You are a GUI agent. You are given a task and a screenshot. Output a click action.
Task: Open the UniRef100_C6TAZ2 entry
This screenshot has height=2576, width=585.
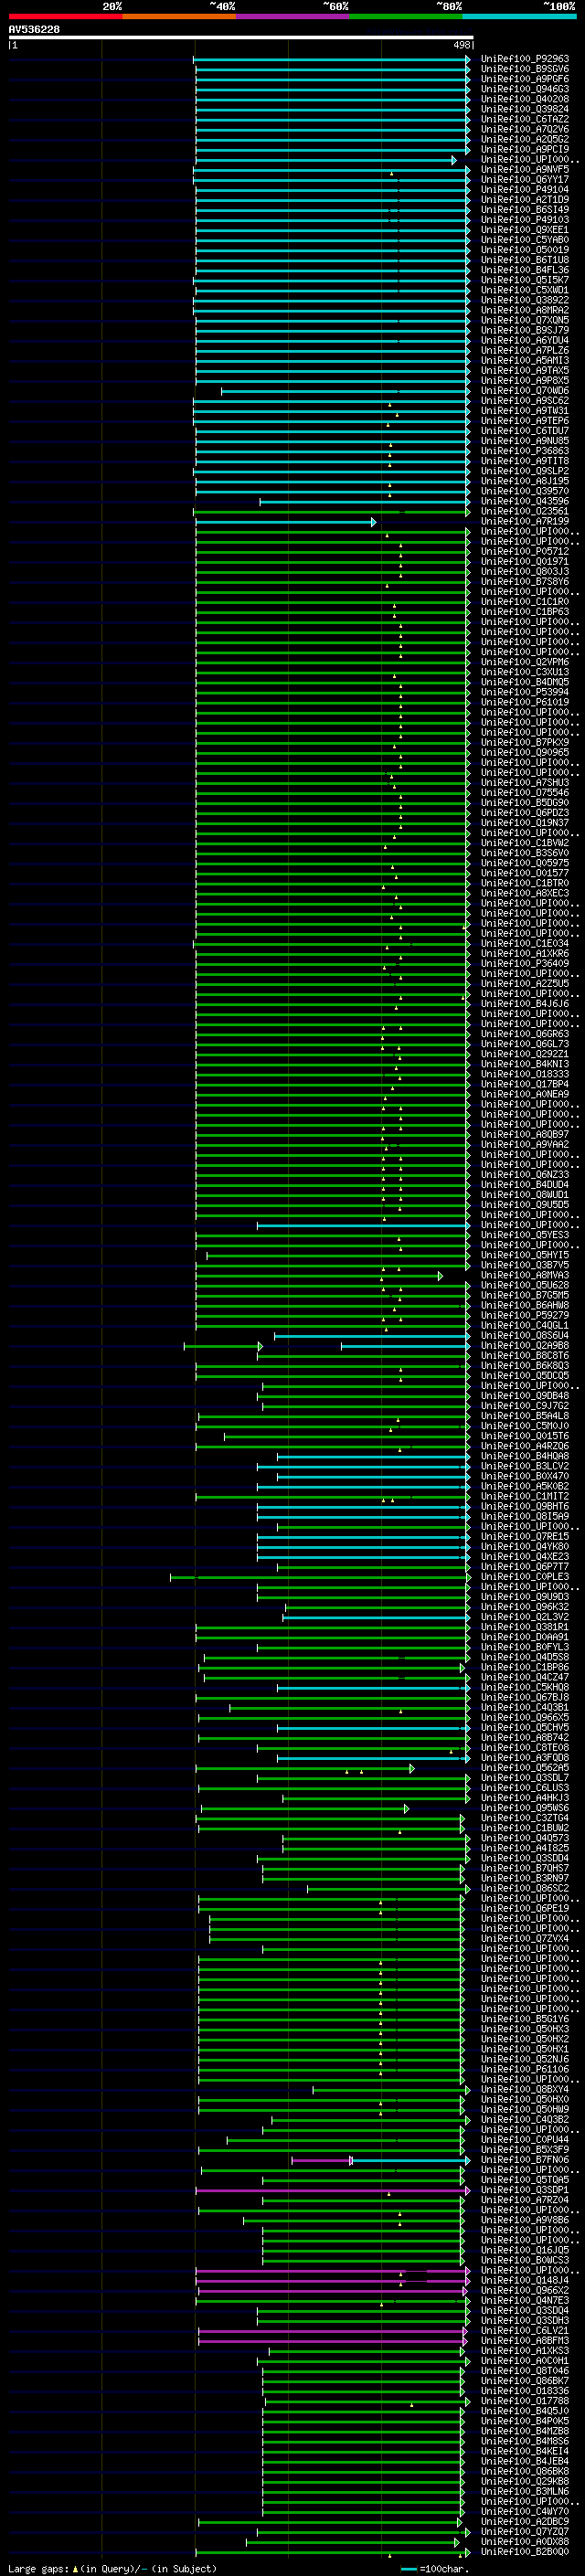click(x=524, y=119)
